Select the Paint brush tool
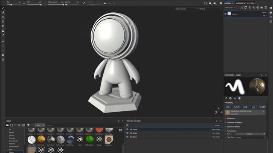Image resolution: width=273 pixels, height=153 pixels. 3,8
